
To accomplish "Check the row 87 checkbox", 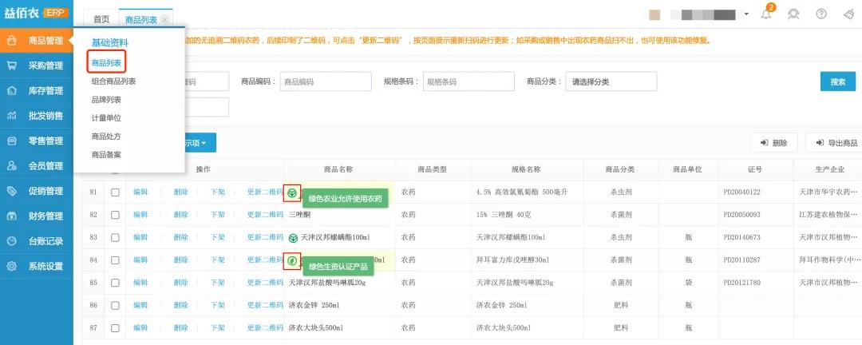I will 115,327.
